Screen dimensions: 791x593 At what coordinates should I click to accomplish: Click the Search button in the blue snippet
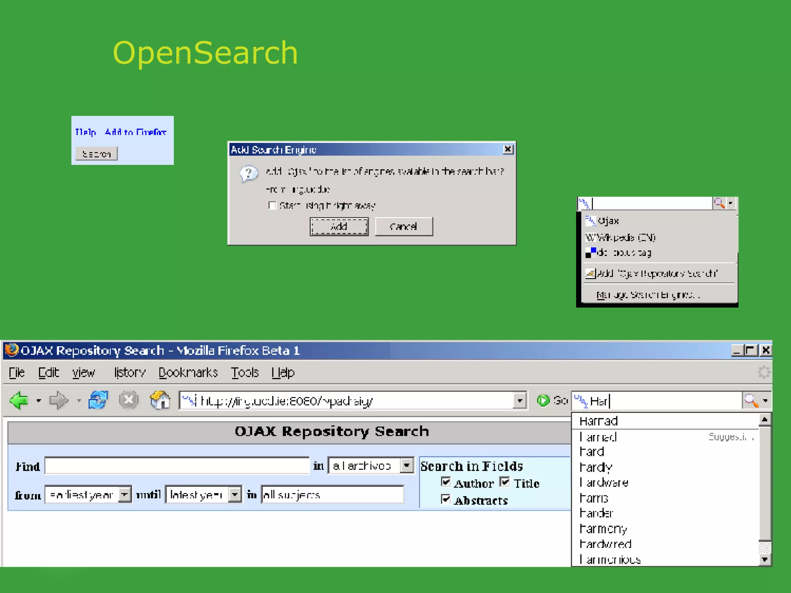pyautogui.click(x=96, y=154)
